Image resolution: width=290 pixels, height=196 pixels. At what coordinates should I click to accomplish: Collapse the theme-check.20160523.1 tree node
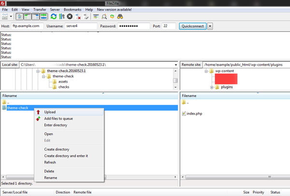click(38, 71)
